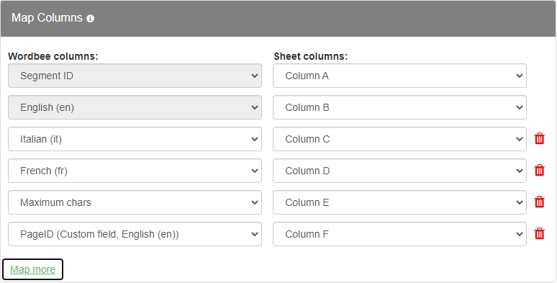This screenshot has width=557, height=283.
Task: Open the Column F sheet dropdown
Action: pos(399,234)
